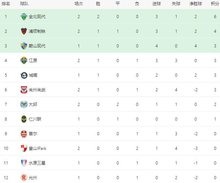
Task: Select the 光州 team emblem
Action: tap(24, 178)
